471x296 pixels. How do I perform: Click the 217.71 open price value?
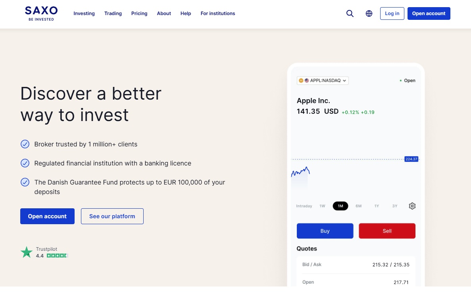pyautogui.click(x=401, y=283)
